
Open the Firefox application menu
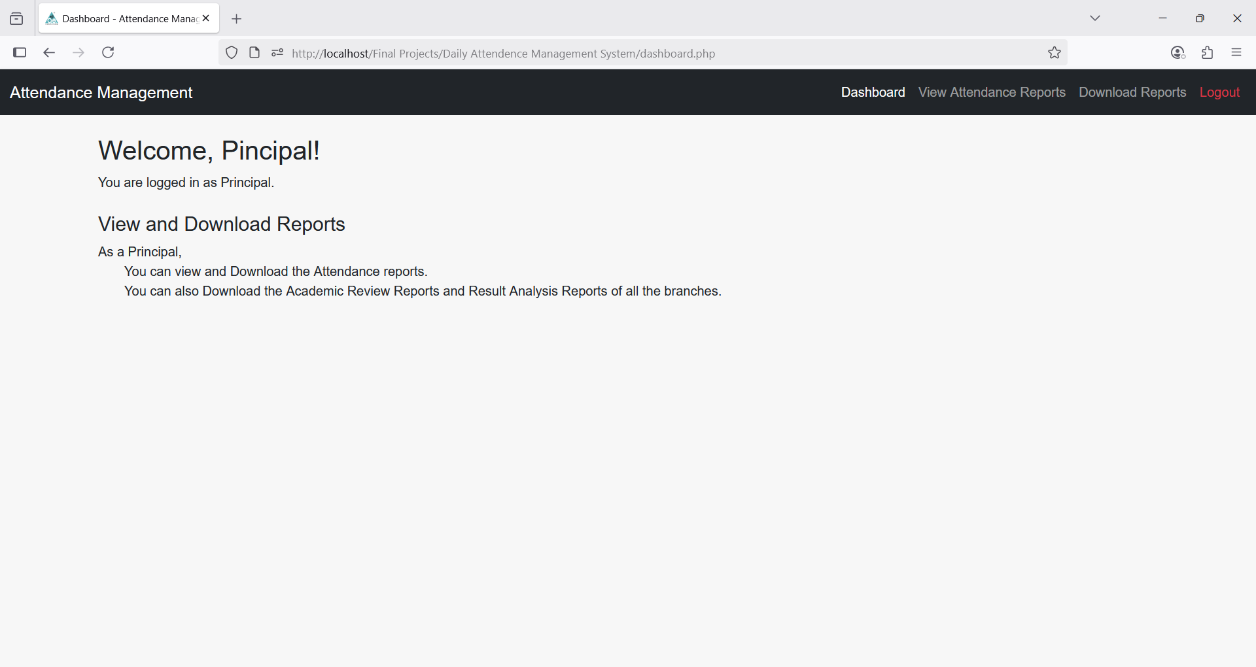1236,53
